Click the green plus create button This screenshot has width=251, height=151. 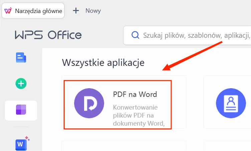[21, 84]
